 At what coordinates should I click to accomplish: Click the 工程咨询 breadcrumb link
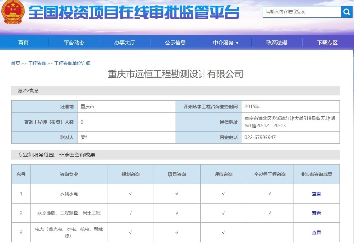(x=37, y=63)
